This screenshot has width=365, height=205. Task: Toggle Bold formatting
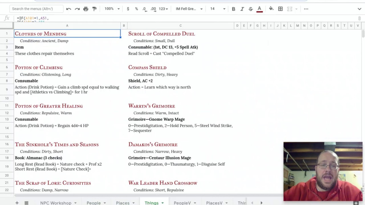pyautogui.click(x=234, y=9)
